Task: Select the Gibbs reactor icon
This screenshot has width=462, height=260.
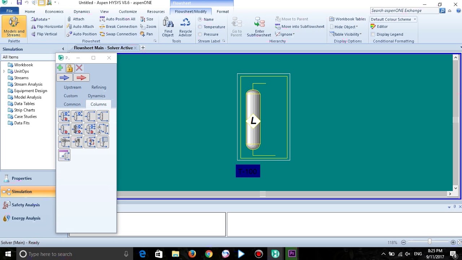Action: coord(64,142)
